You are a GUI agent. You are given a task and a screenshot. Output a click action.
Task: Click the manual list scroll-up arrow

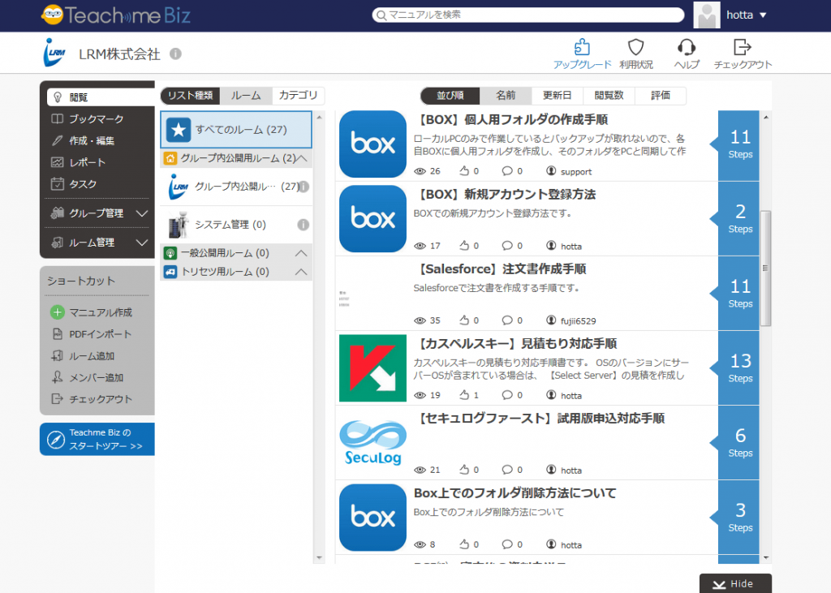766,117
